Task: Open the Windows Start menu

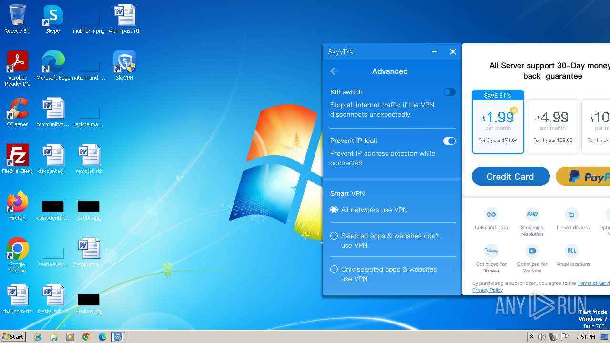Action: (13, 337)
